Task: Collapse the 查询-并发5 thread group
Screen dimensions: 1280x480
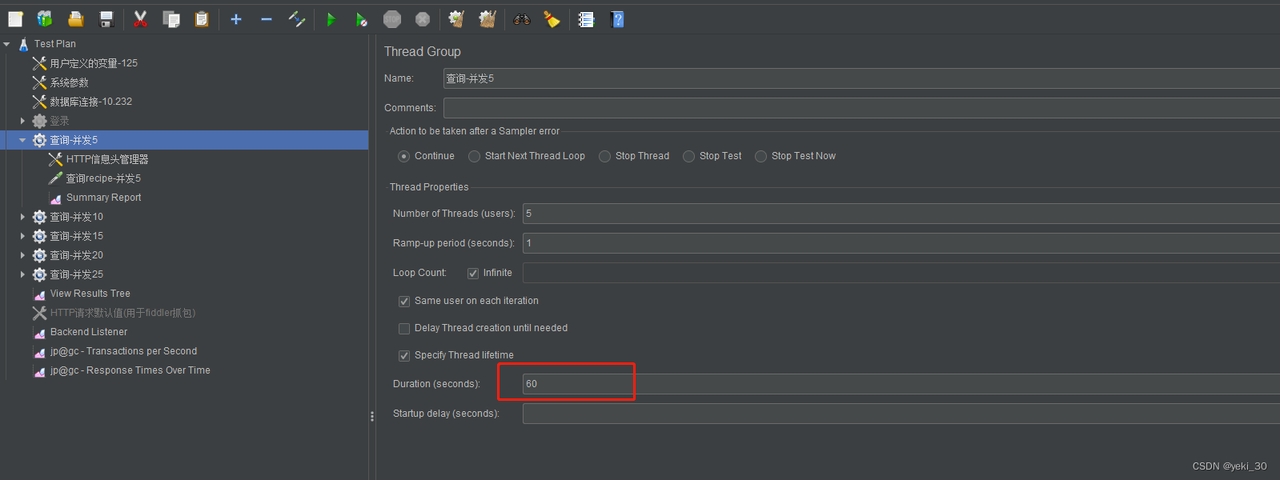Action: [x=22, y=140]
